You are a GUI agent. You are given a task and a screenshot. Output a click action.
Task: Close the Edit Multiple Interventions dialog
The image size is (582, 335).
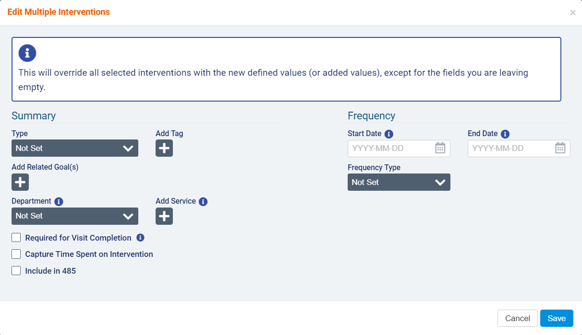[x=572, y=12]
